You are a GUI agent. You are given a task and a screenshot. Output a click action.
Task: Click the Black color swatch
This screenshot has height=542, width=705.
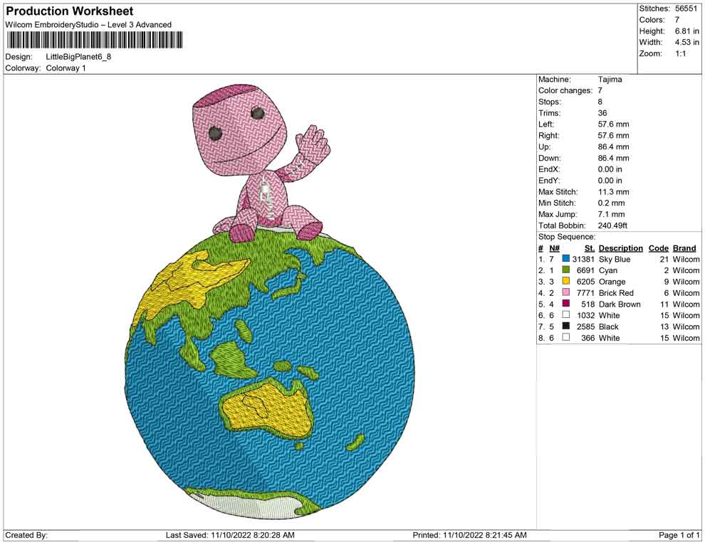point(566,326)
